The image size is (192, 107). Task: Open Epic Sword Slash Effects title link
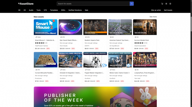(x=69, y=40)
